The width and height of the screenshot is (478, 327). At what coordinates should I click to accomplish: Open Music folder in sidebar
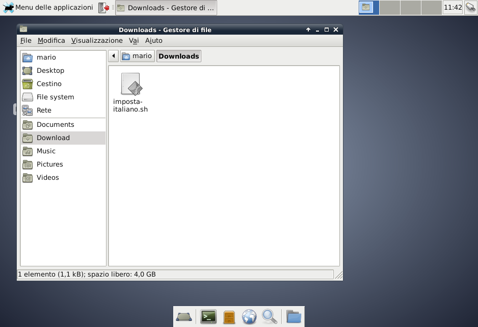pos(63,151)
